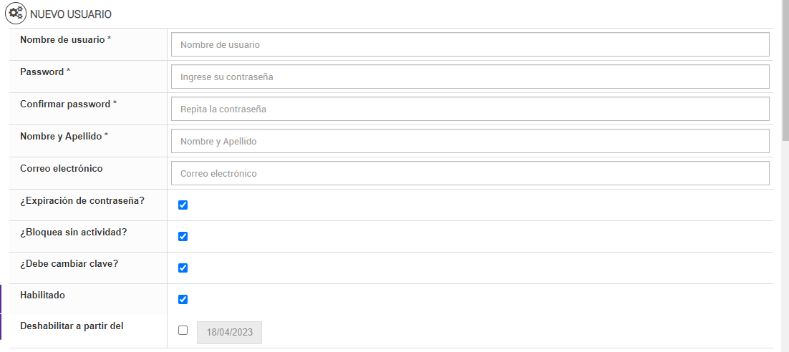Uncheck the Habilitado checkbox
Viewport: 789px width, 352px height.
pyautogui.click(x=183, y=300)
